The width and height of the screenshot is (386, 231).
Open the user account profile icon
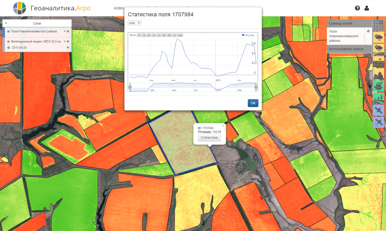click(366, 8)
